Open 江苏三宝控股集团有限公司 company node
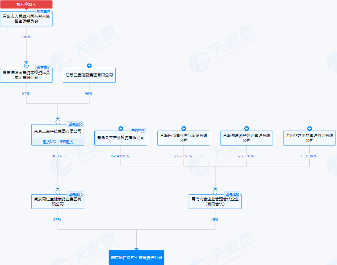Viewport: 337px width, 265px height. click(89, 75)
